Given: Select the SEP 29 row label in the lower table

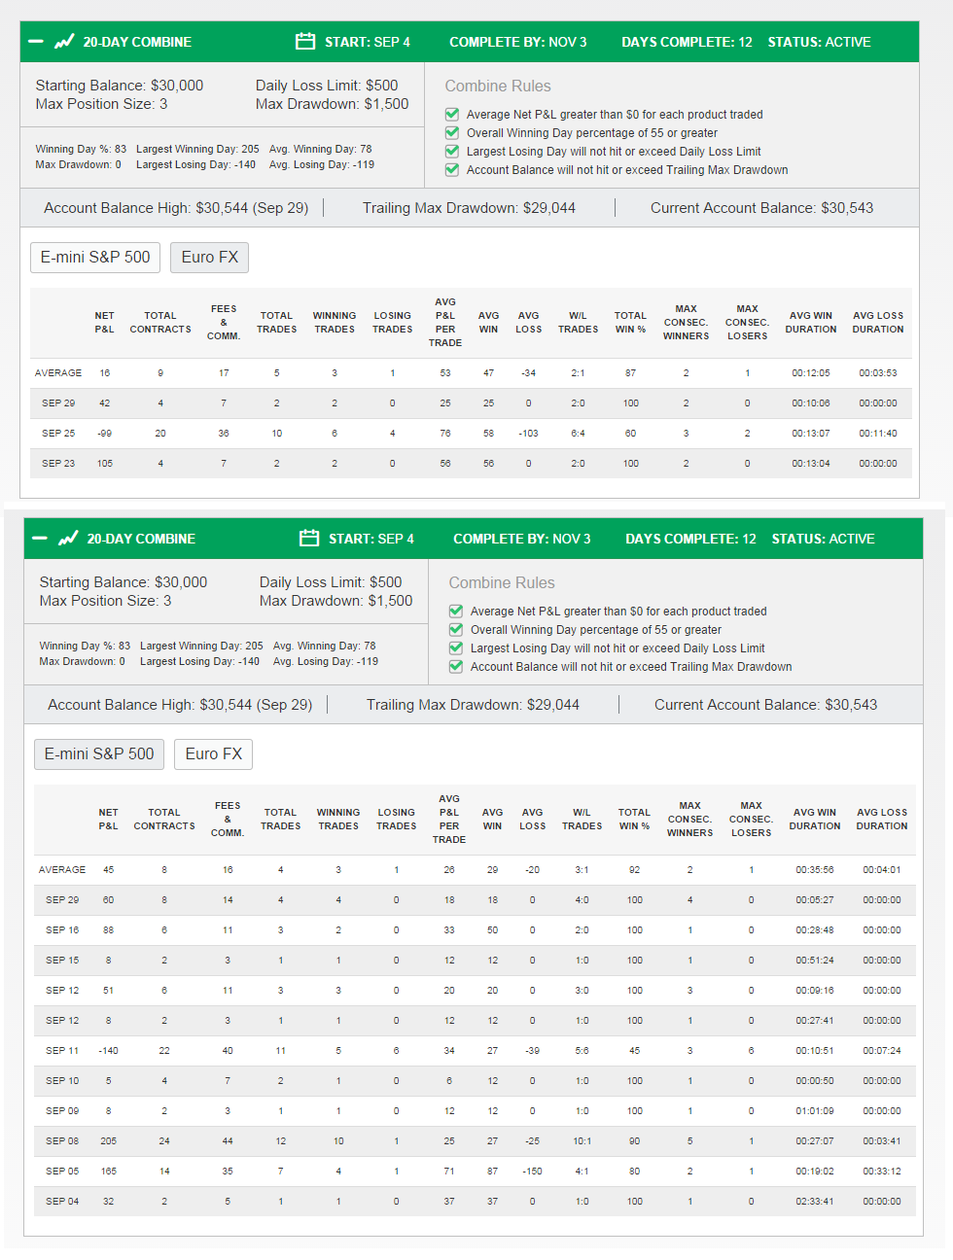Looking at the screenshot, I should [62, 900].
